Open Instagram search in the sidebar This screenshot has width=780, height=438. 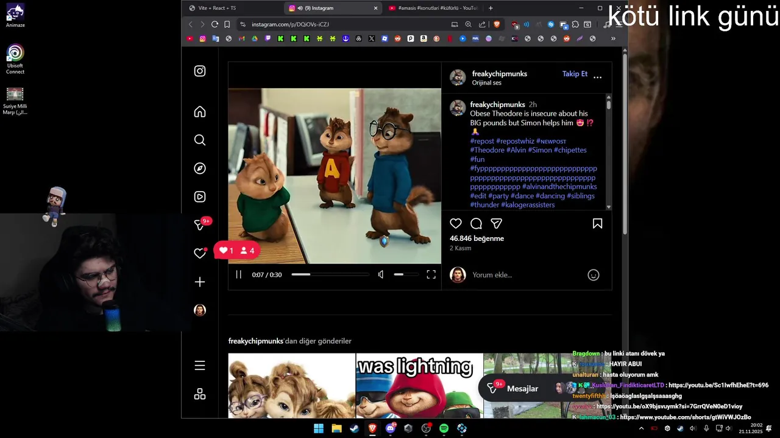(x=200, y=140)
